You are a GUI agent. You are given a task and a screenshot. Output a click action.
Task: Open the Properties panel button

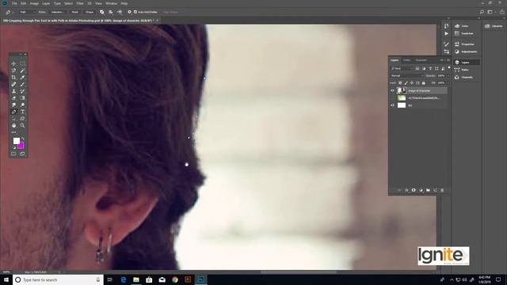point(465,44)
